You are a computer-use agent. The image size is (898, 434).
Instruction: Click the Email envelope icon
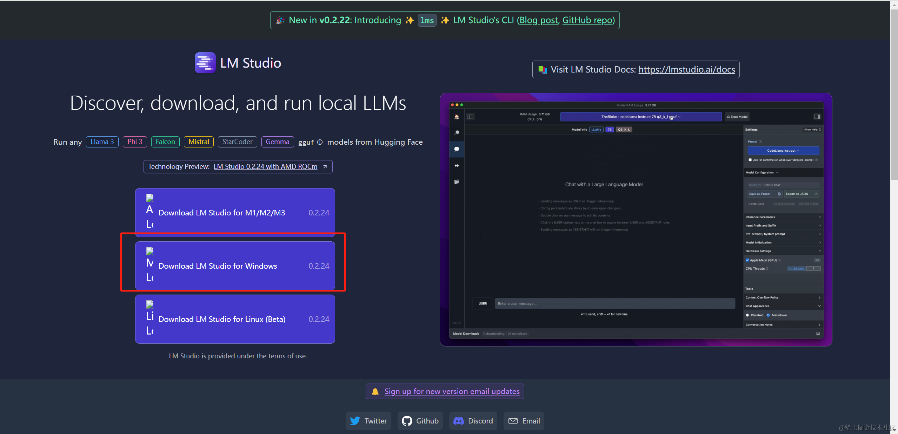pos(513,421)
